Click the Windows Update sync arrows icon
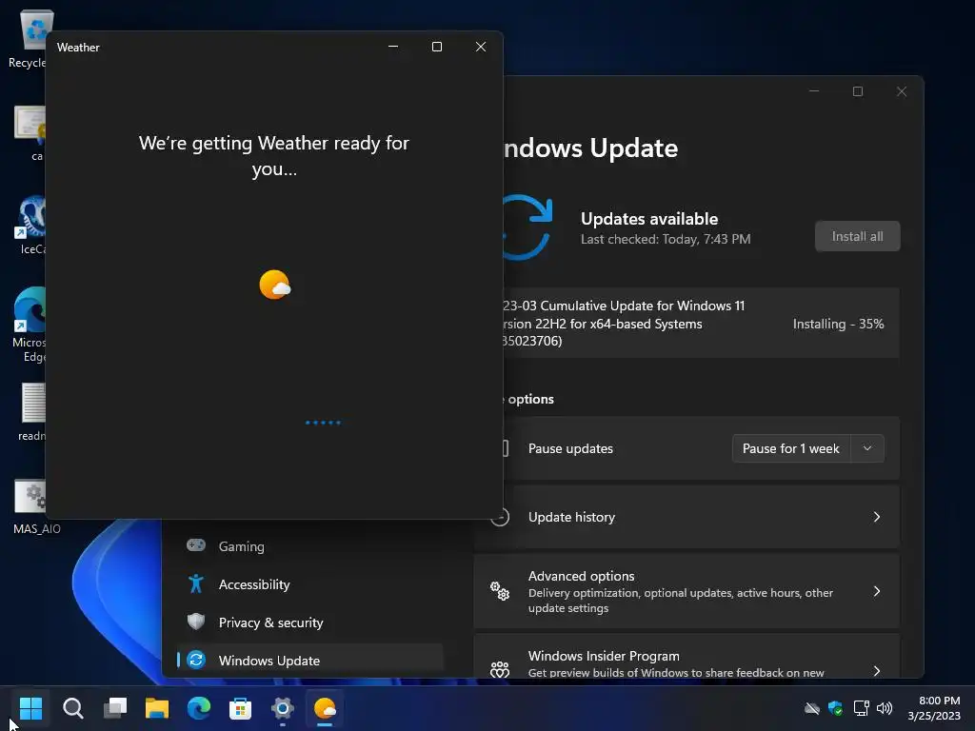975x731 pixels. 527,227
